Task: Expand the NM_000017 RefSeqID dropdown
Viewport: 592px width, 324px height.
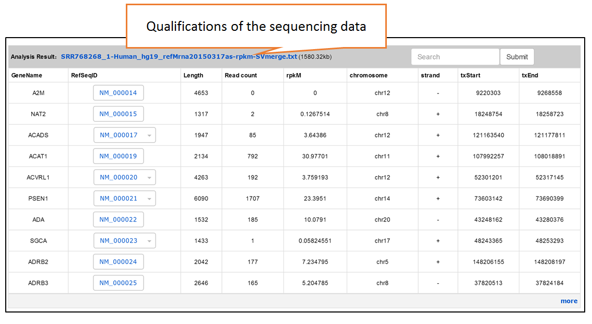Action: coord(125,135)
